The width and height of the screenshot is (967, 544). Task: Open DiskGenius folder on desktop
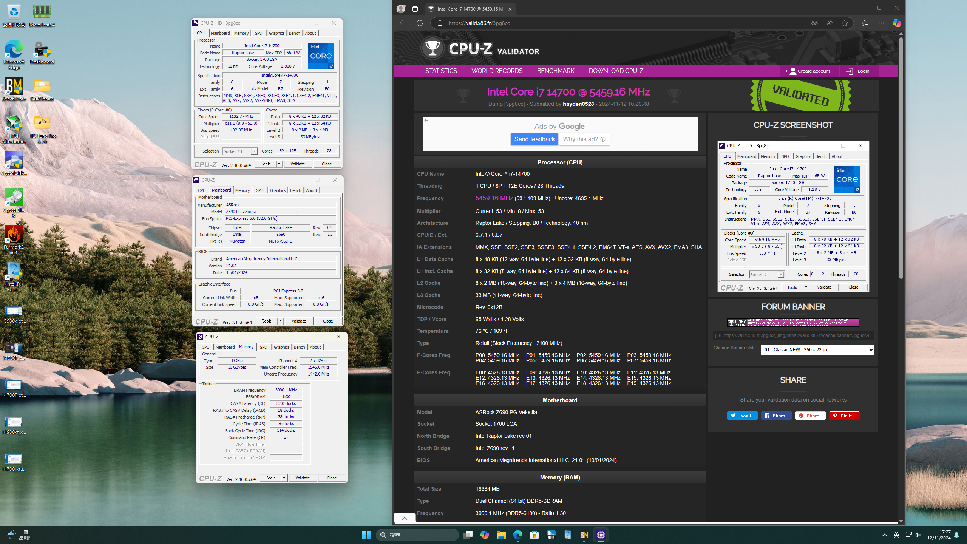(42, 89)
